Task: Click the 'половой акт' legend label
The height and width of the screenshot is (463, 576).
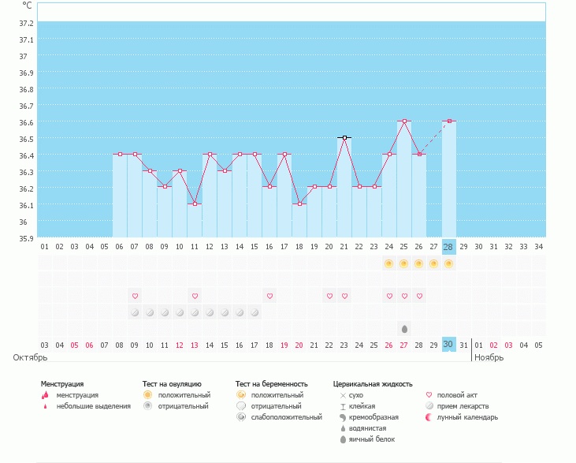Action: 458,394
